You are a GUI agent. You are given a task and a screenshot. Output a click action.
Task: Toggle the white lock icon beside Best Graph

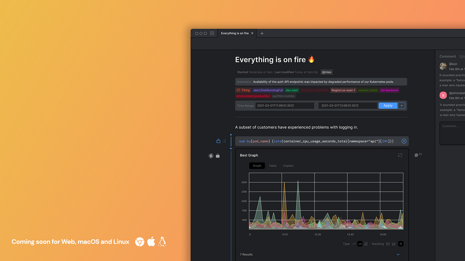[218, 156]
